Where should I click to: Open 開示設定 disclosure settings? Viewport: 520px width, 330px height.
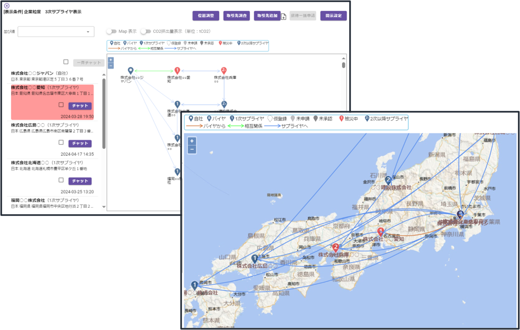click(x=333, y=16)
